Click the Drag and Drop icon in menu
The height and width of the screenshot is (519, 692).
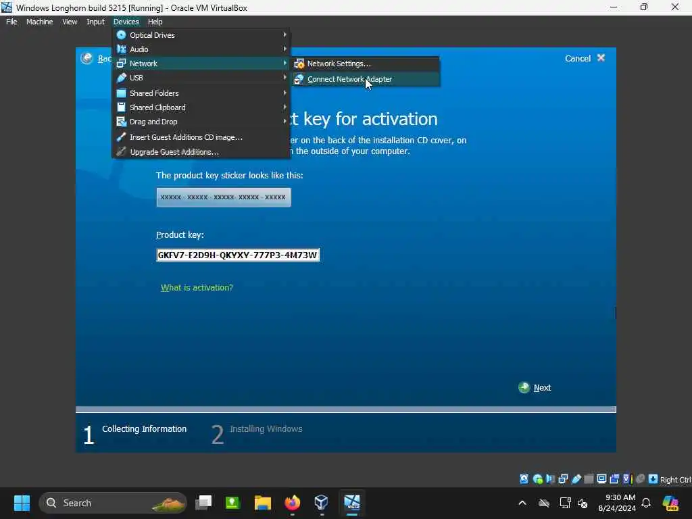click(122, 122)
